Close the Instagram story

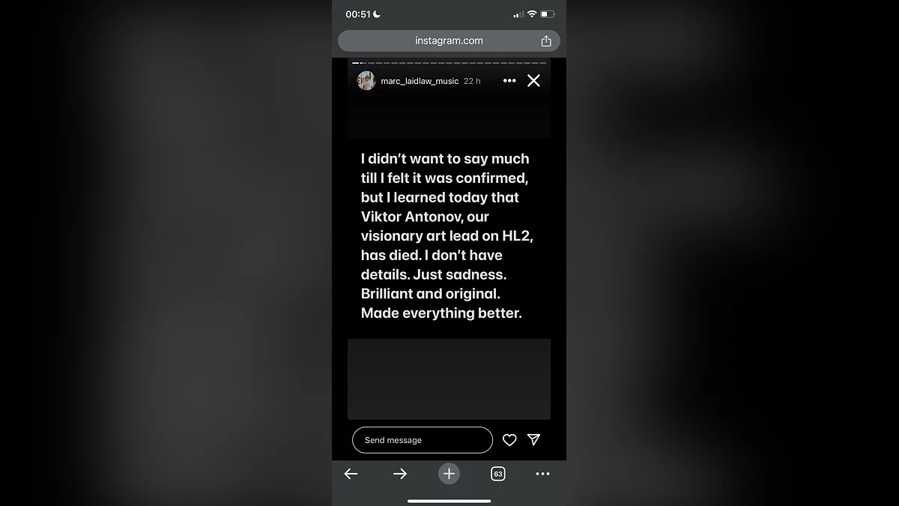(x=533, y=80)
